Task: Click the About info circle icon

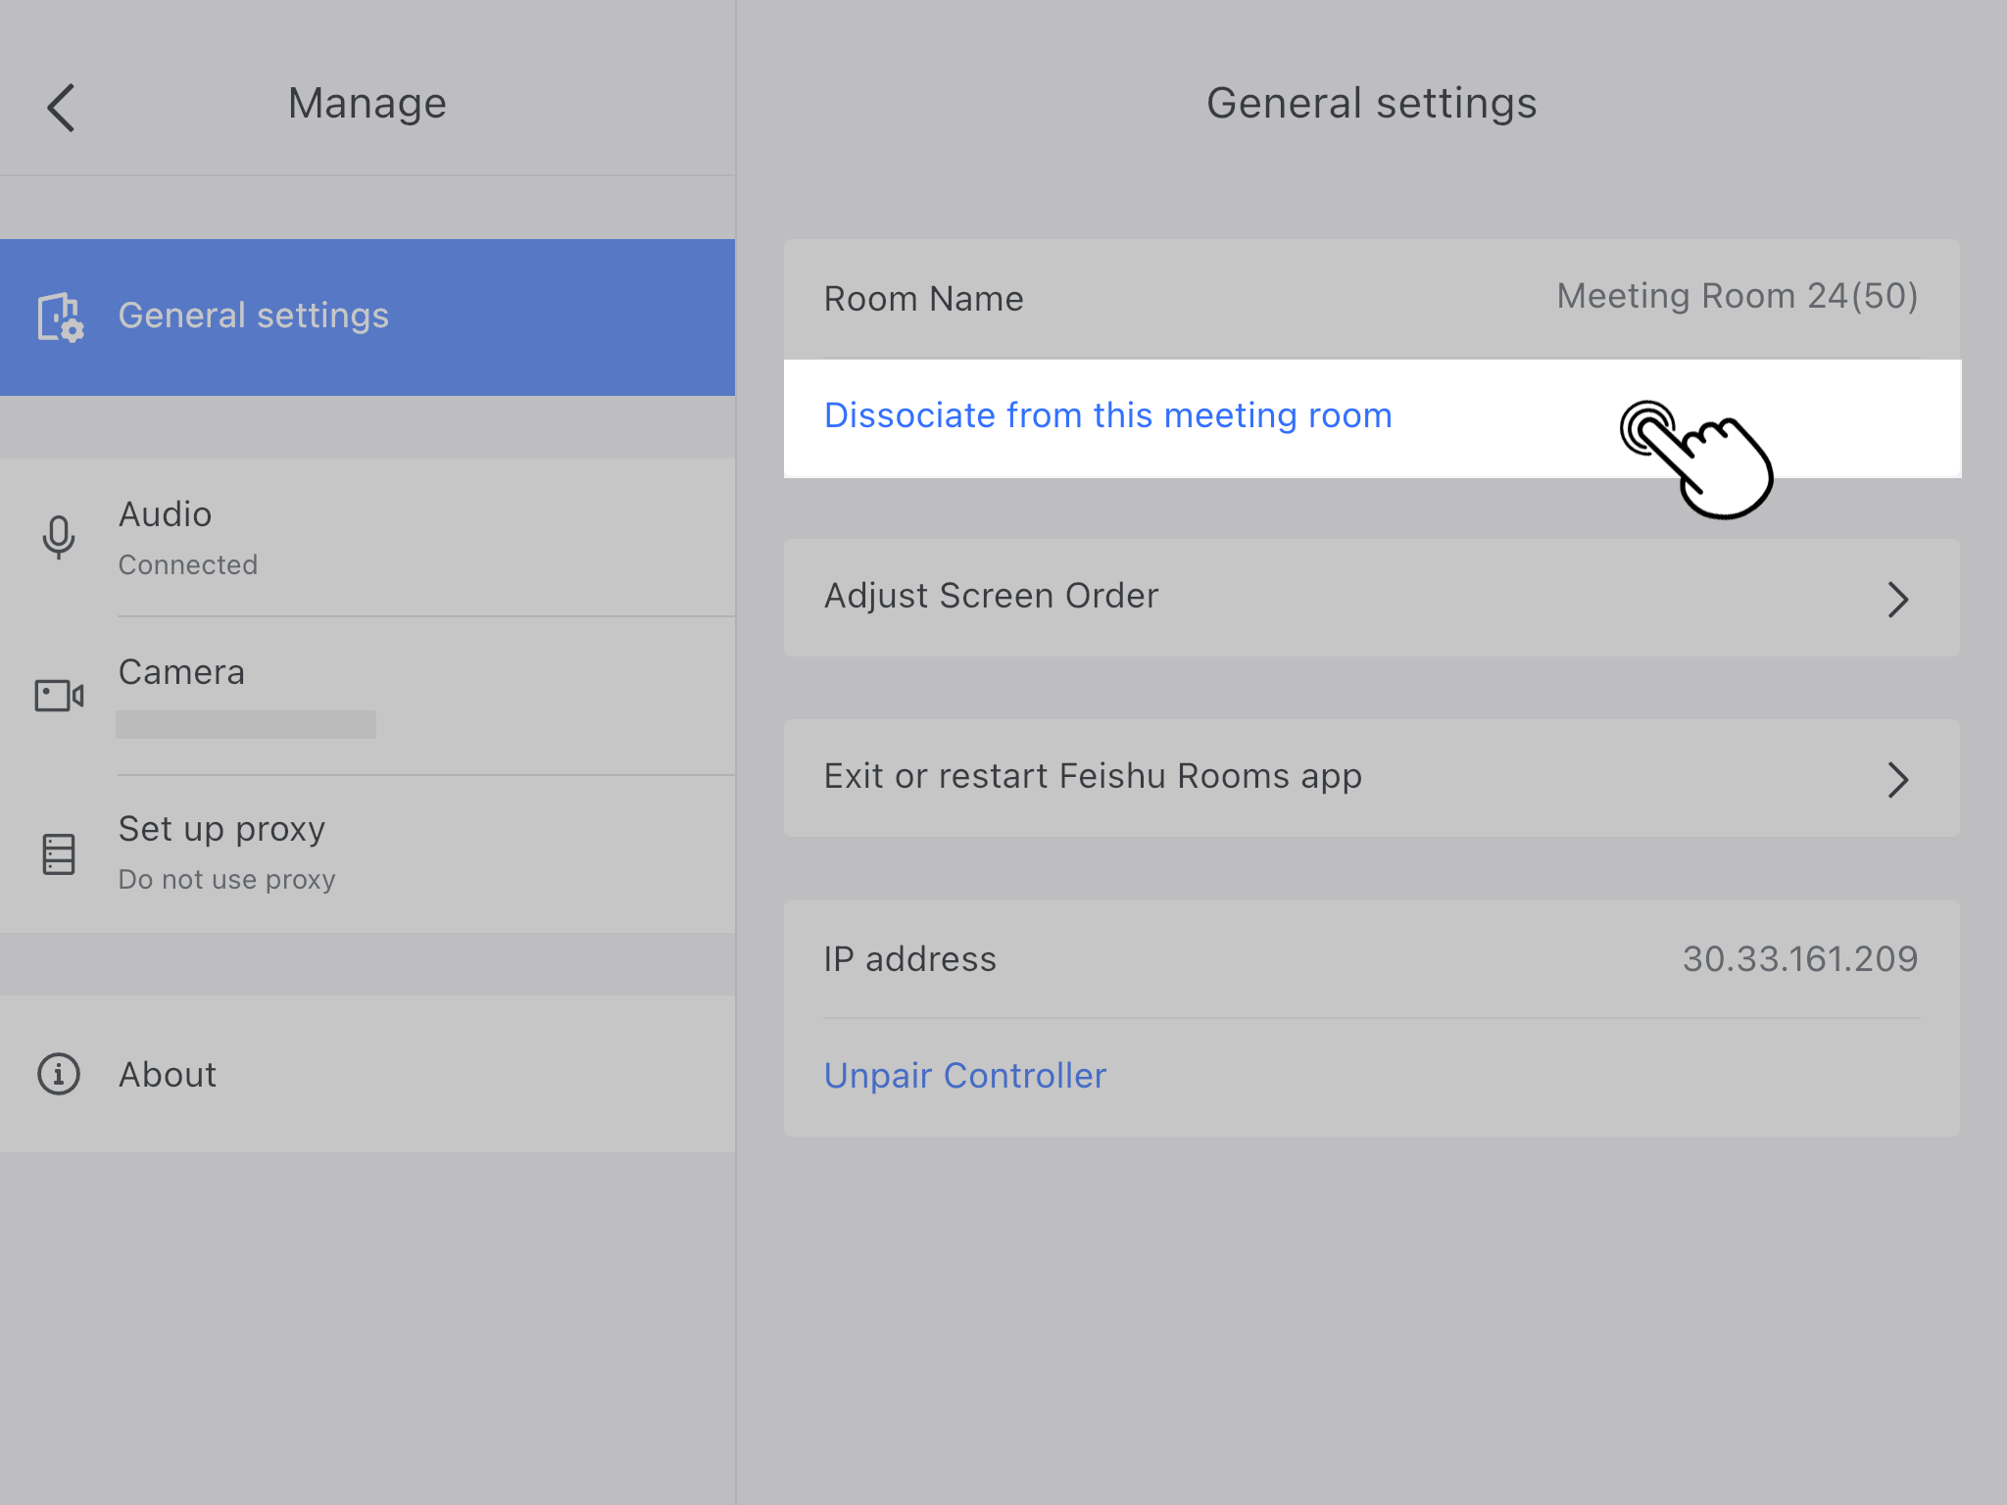Action: [59, 1075]
